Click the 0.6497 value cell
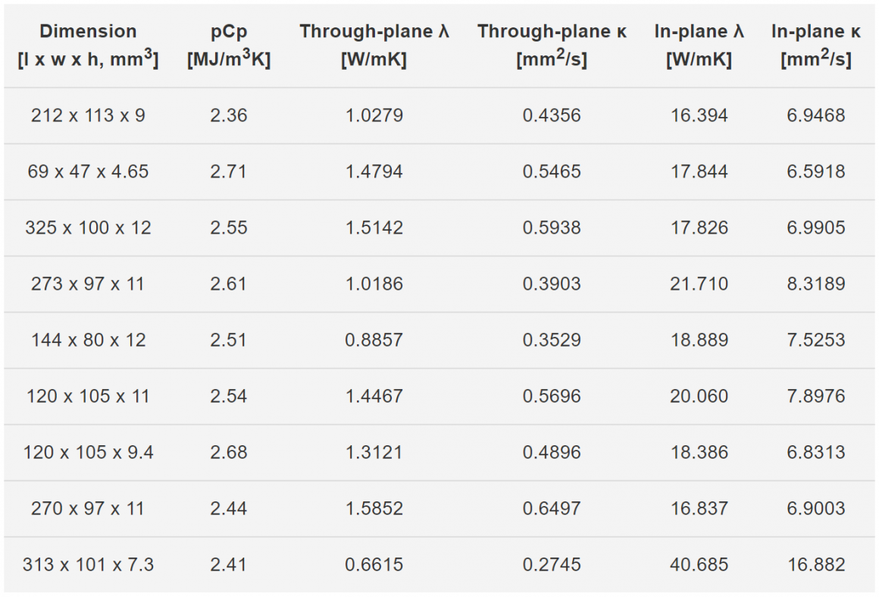This screenshot has width=879, height=597. coord(552,508)
